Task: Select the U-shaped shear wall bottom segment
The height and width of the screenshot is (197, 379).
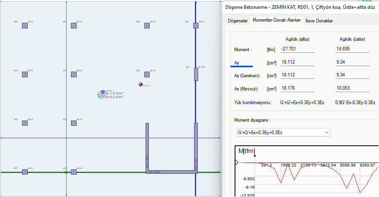Action: (171, 172)
